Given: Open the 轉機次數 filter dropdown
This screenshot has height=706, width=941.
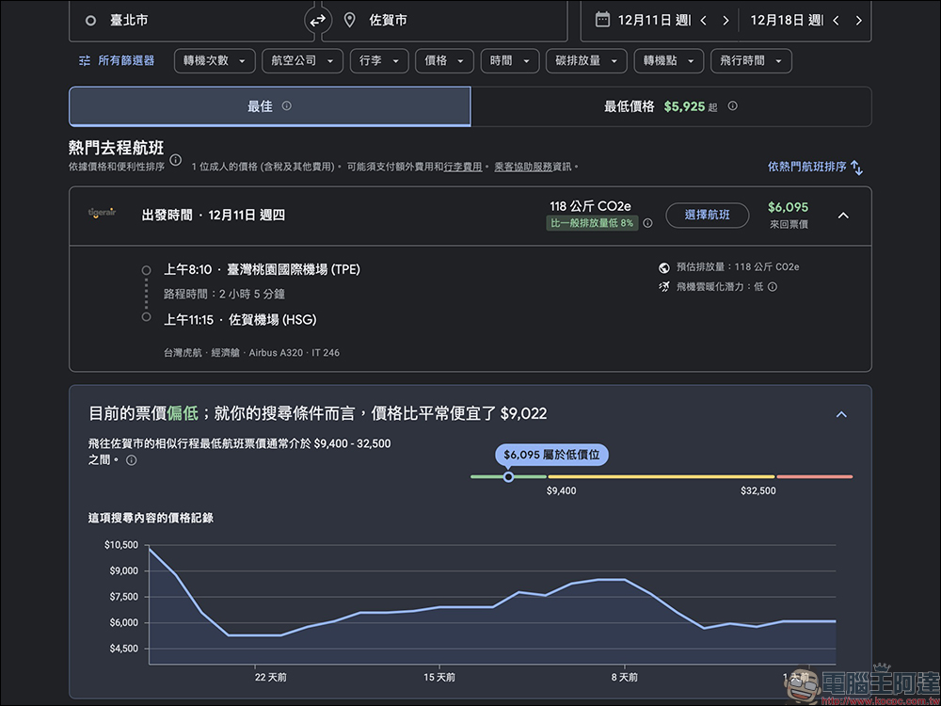Looking at the screenshot, I should [x=215, y=60].
